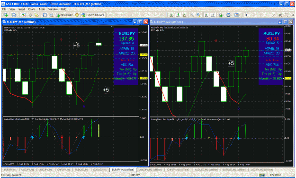This screenshot has height=178, width=296.
Task: Zoom in on the chart
Action: click(192, 15)
